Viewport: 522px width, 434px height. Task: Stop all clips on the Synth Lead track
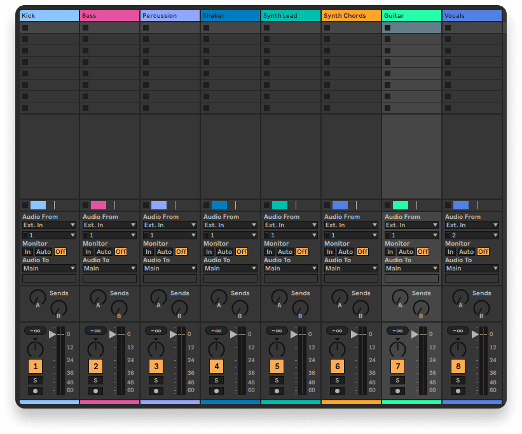coord(266,205)
